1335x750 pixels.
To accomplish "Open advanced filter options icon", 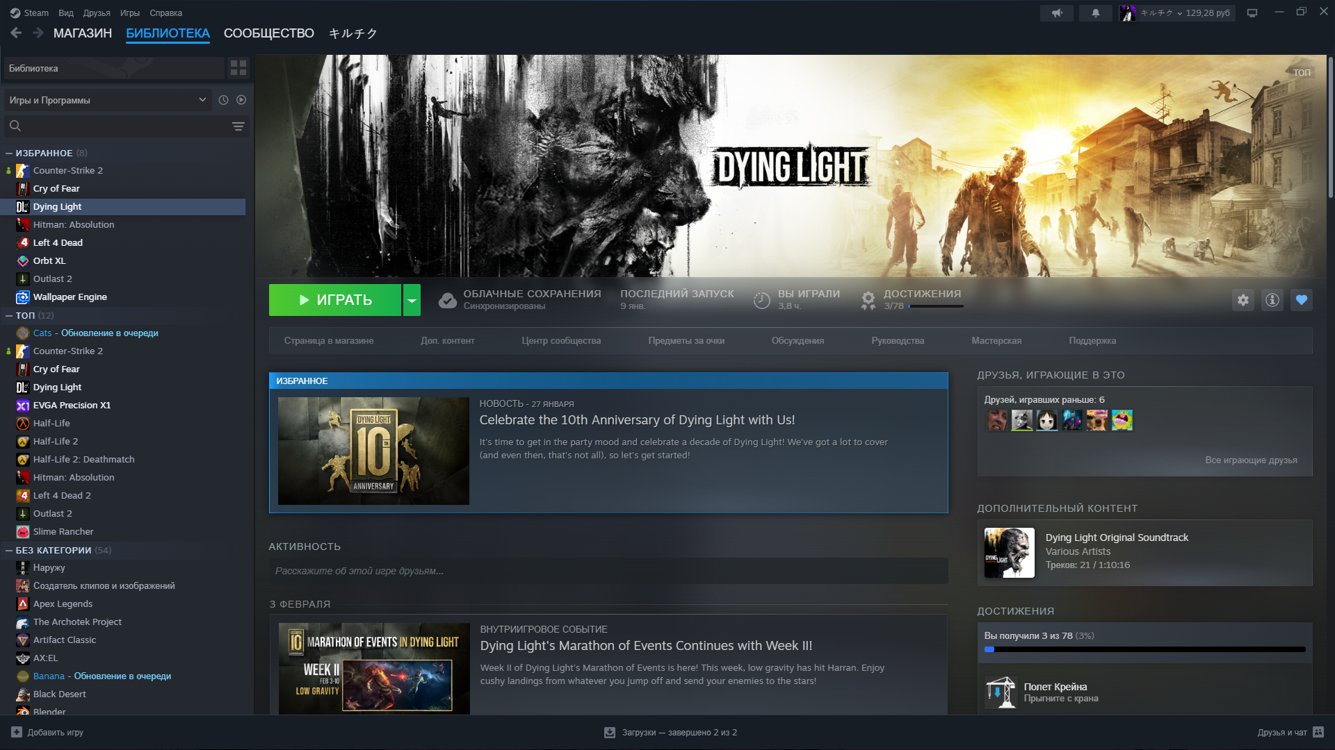I will (x=238, y=126).
